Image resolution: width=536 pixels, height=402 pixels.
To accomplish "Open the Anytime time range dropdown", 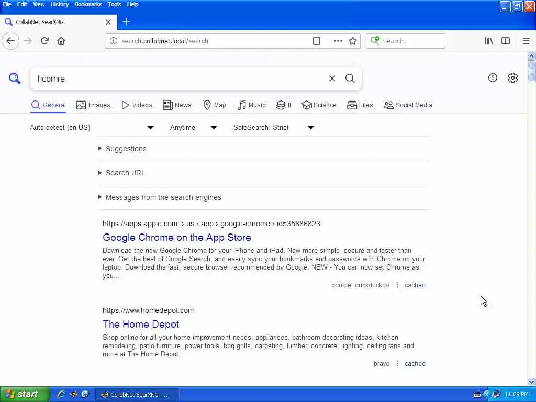I will click(194, 128).
